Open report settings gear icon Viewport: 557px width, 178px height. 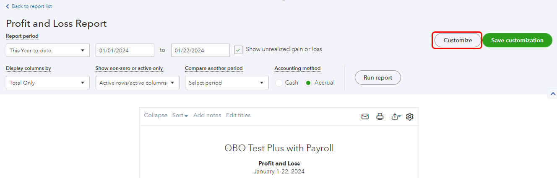click(x=410, y=117)
